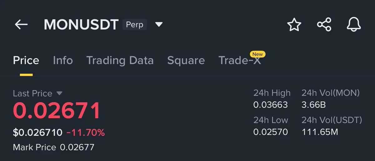
Task: Select the 24h High value 0.03663
Action: 270,105
